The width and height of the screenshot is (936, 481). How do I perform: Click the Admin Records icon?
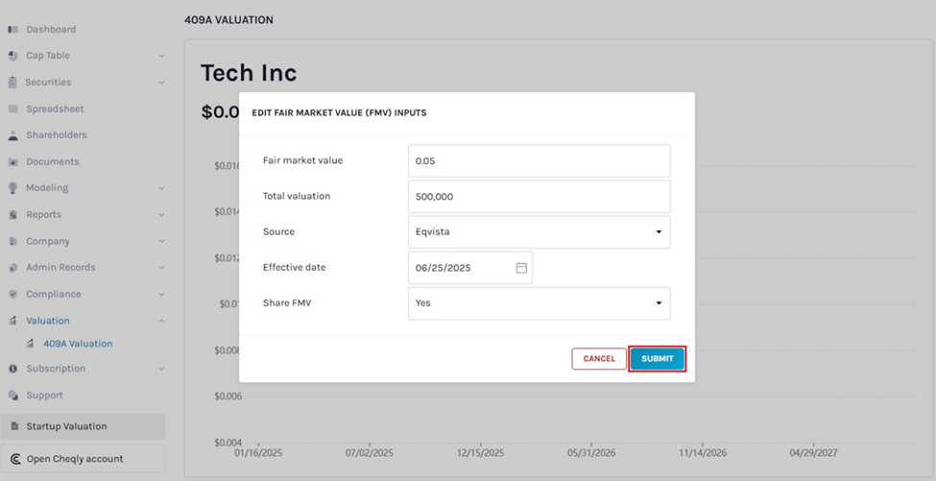pyautogui.click(x=13, y=268)
